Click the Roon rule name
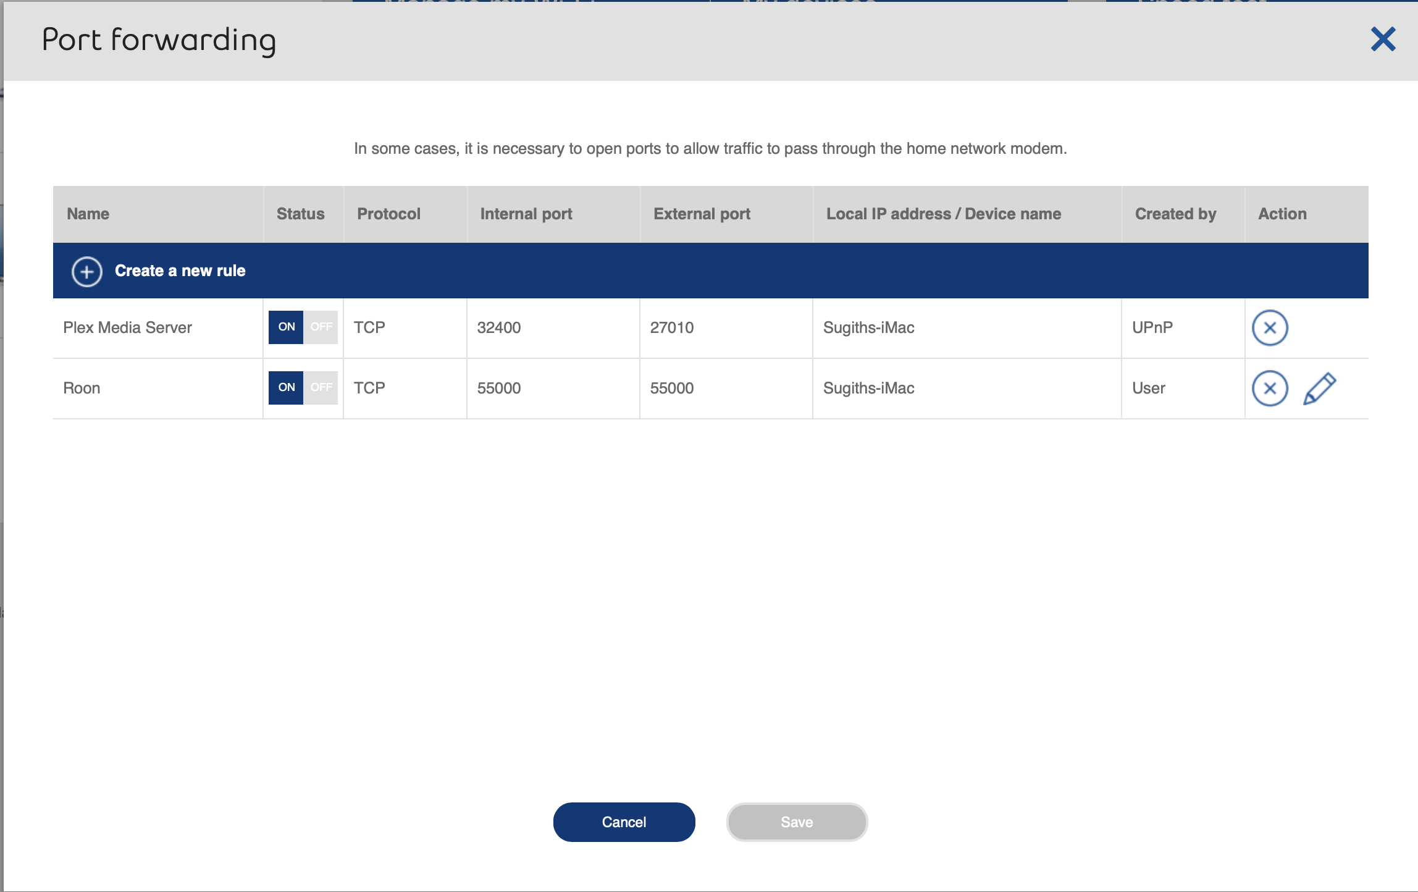 coord(82,388)
